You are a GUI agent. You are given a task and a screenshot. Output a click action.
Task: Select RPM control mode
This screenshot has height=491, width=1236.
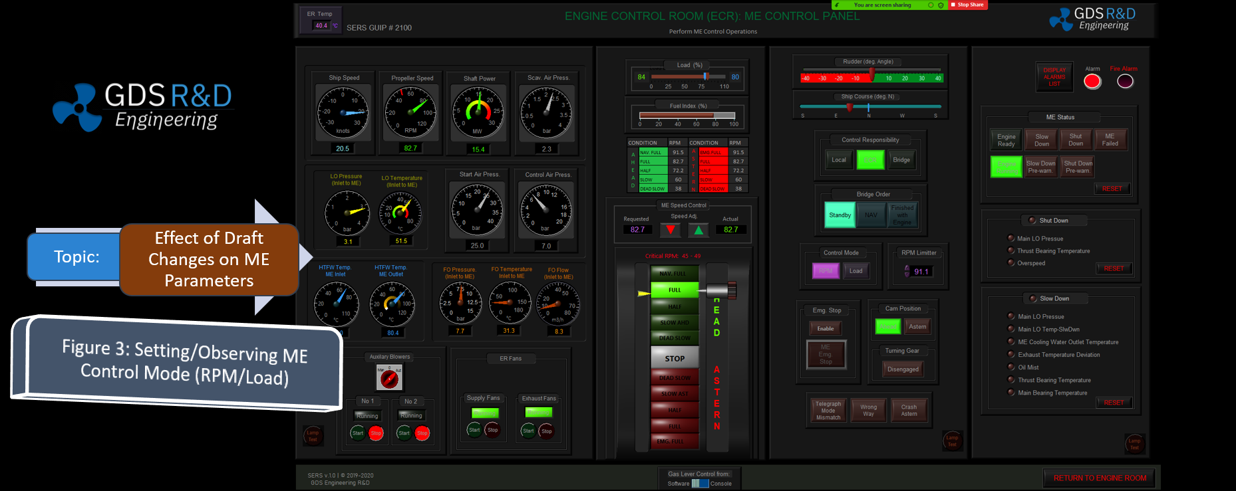point(826,270)
